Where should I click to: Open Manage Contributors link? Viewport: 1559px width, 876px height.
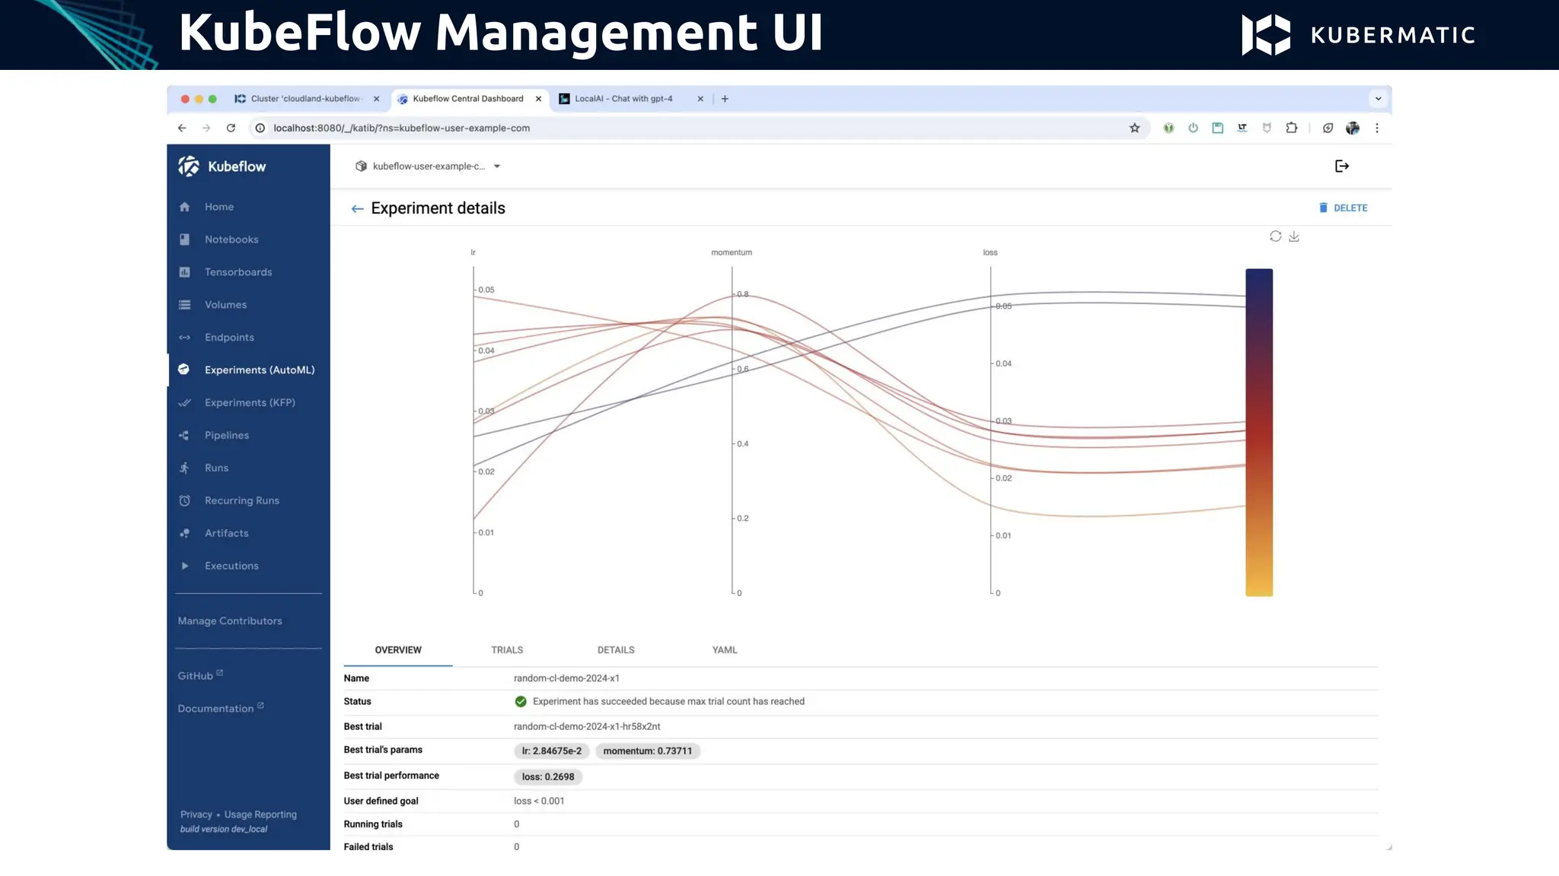pyautogui.click(x=230, y=621)
